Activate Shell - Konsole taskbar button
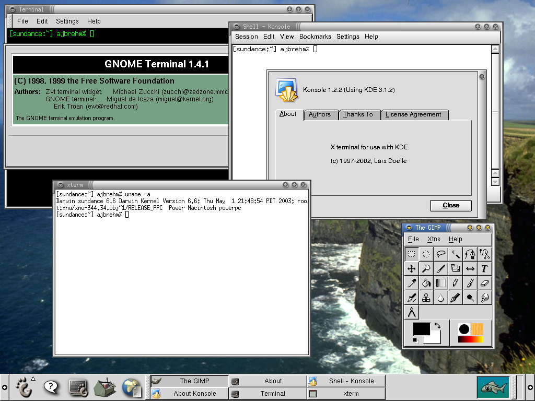 click(x=346, y=381)
